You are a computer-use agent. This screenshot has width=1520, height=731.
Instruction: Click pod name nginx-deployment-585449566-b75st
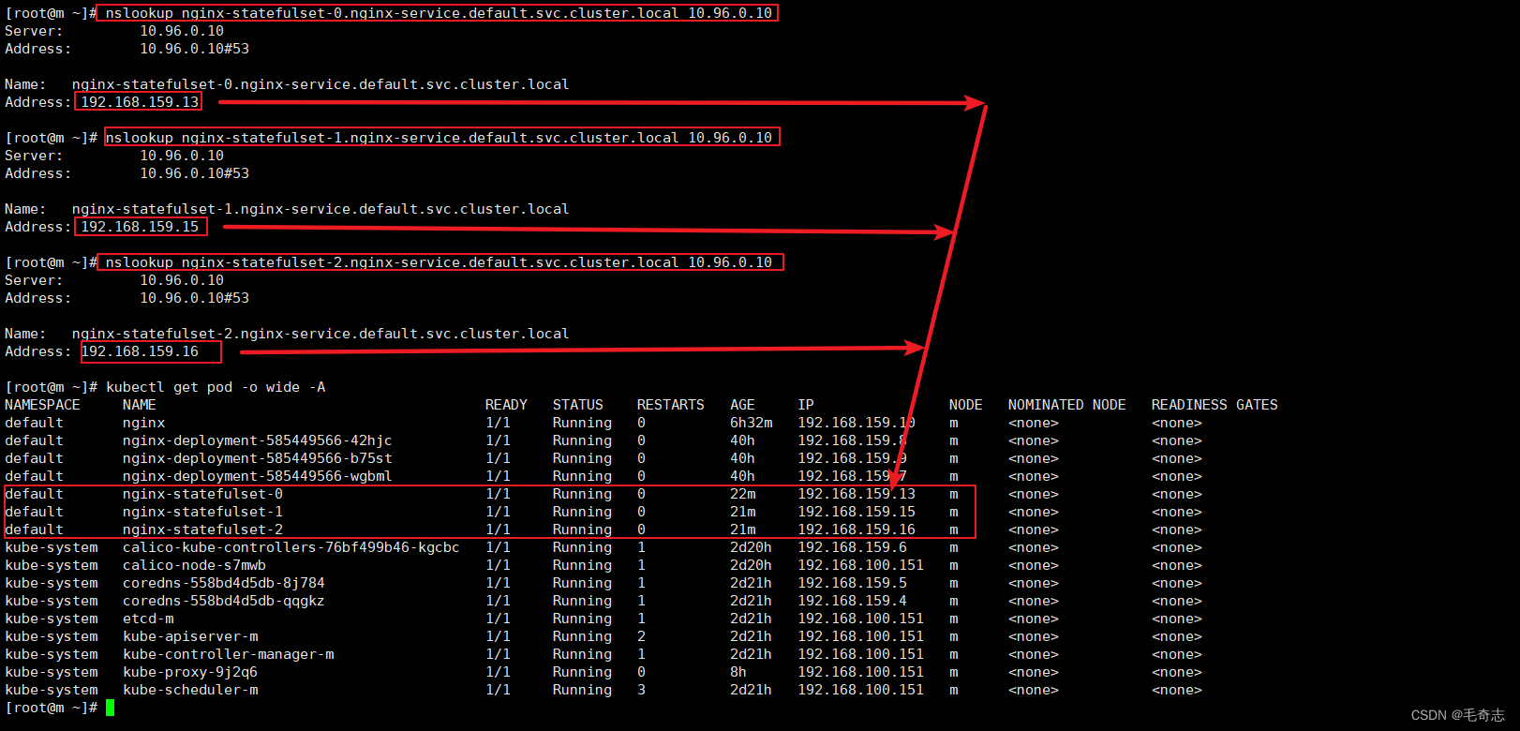[257, 458]
